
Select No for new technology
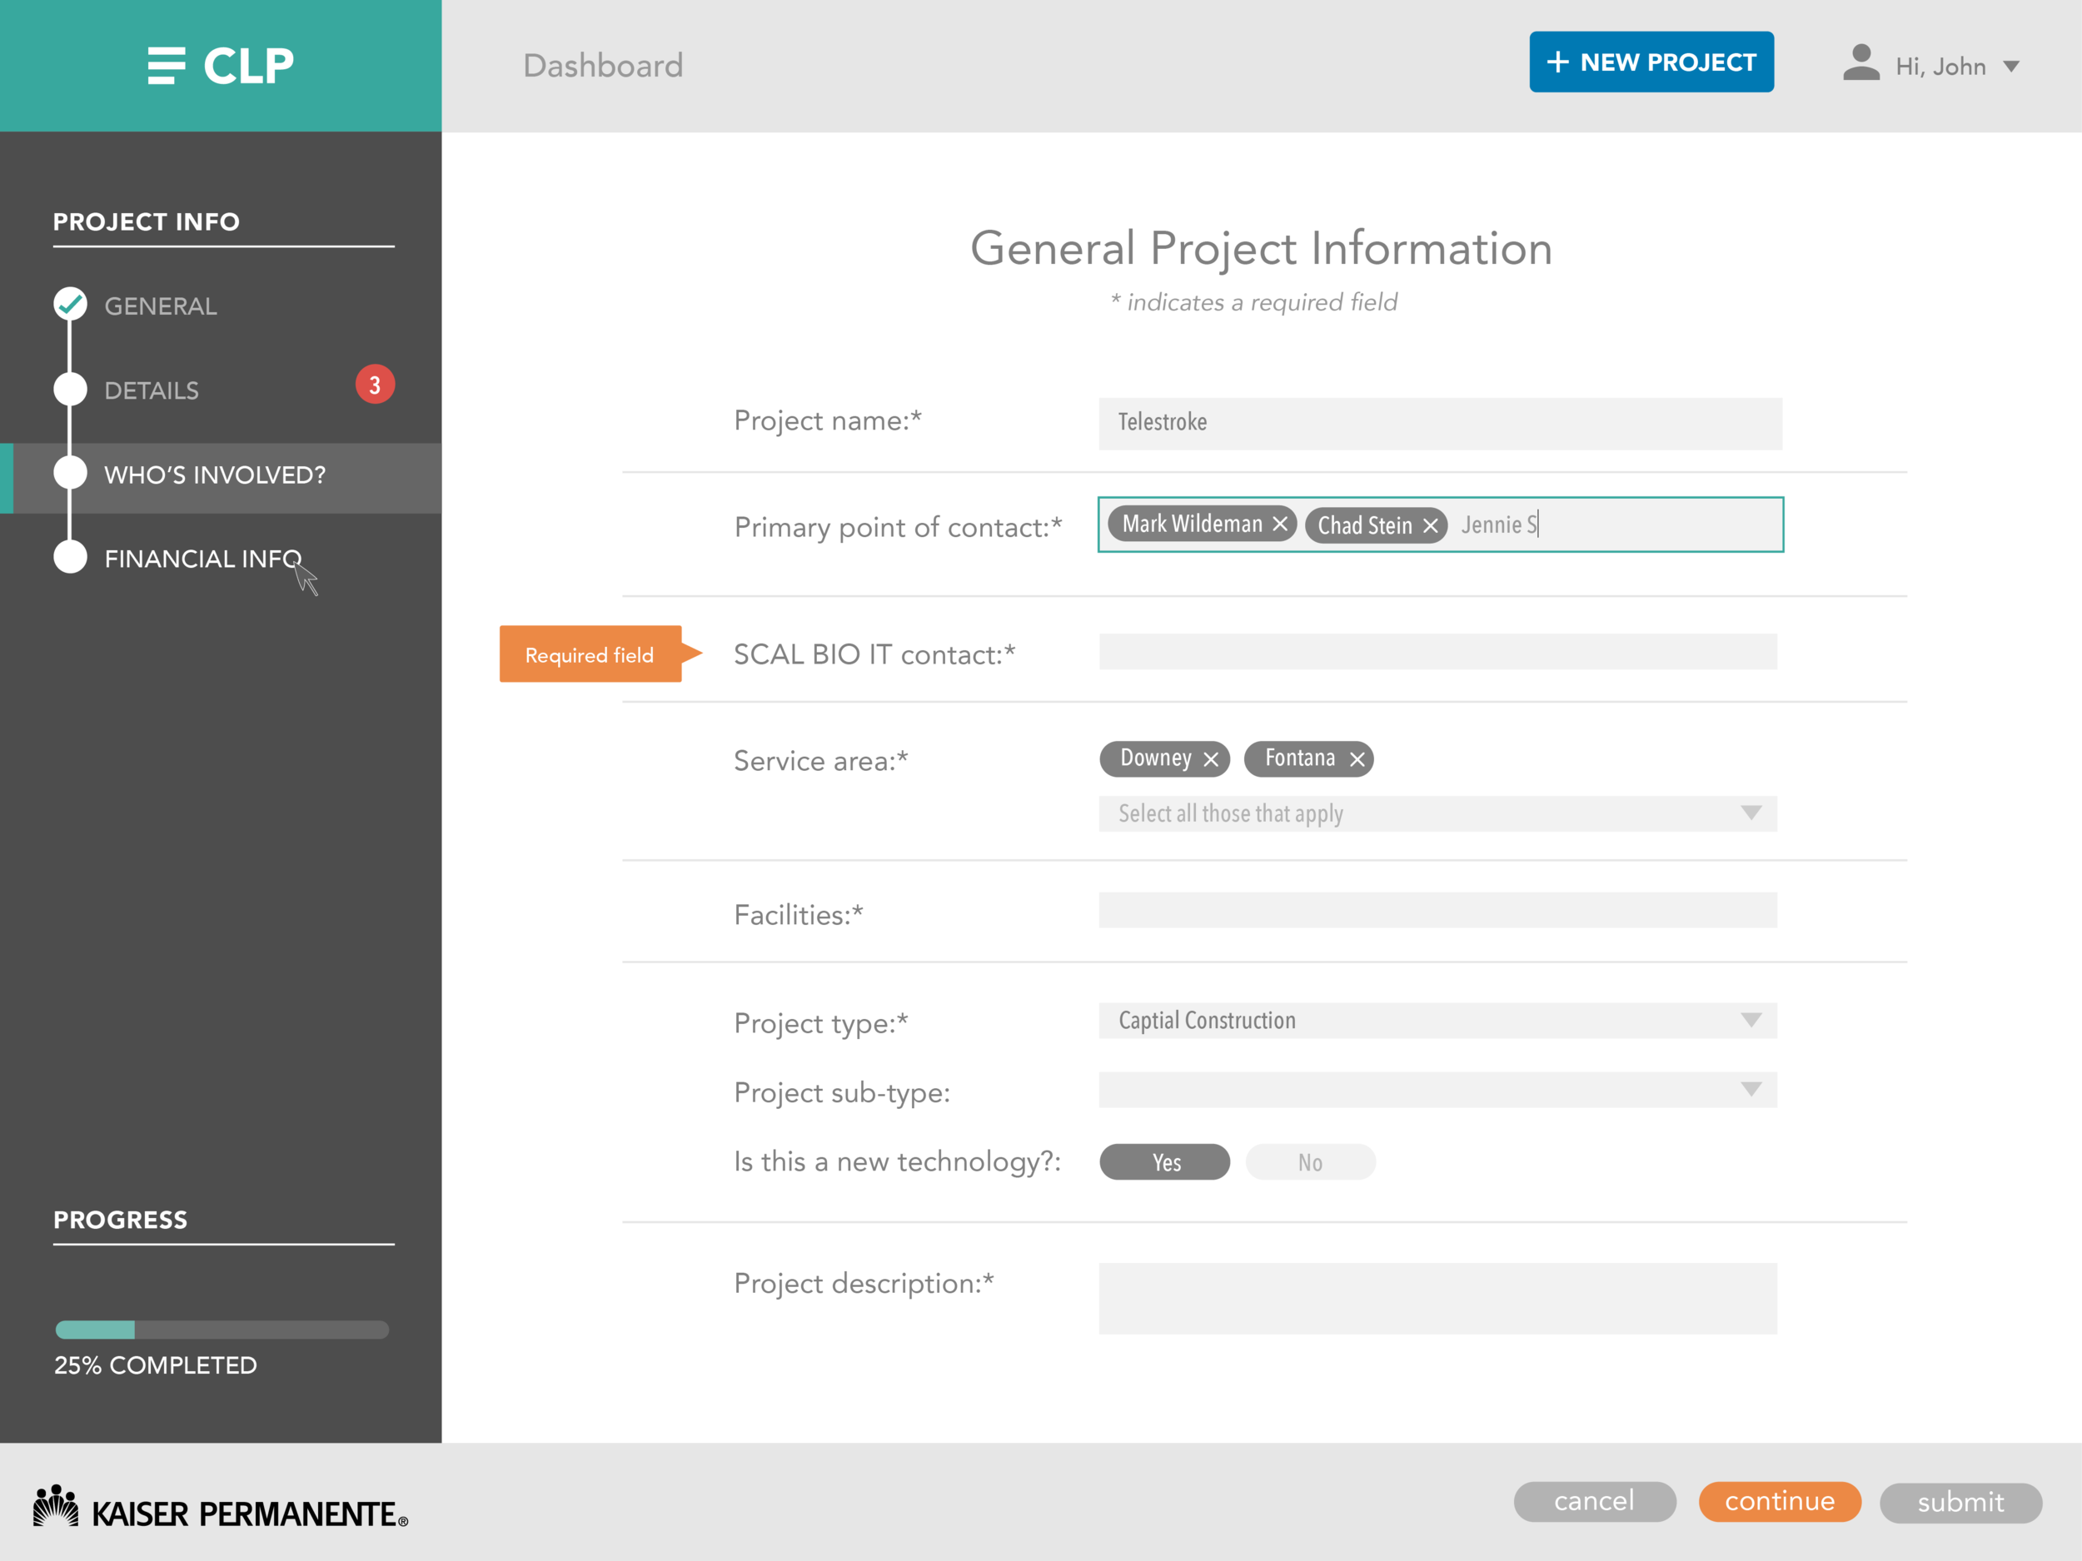[x=1310, y=1162]
